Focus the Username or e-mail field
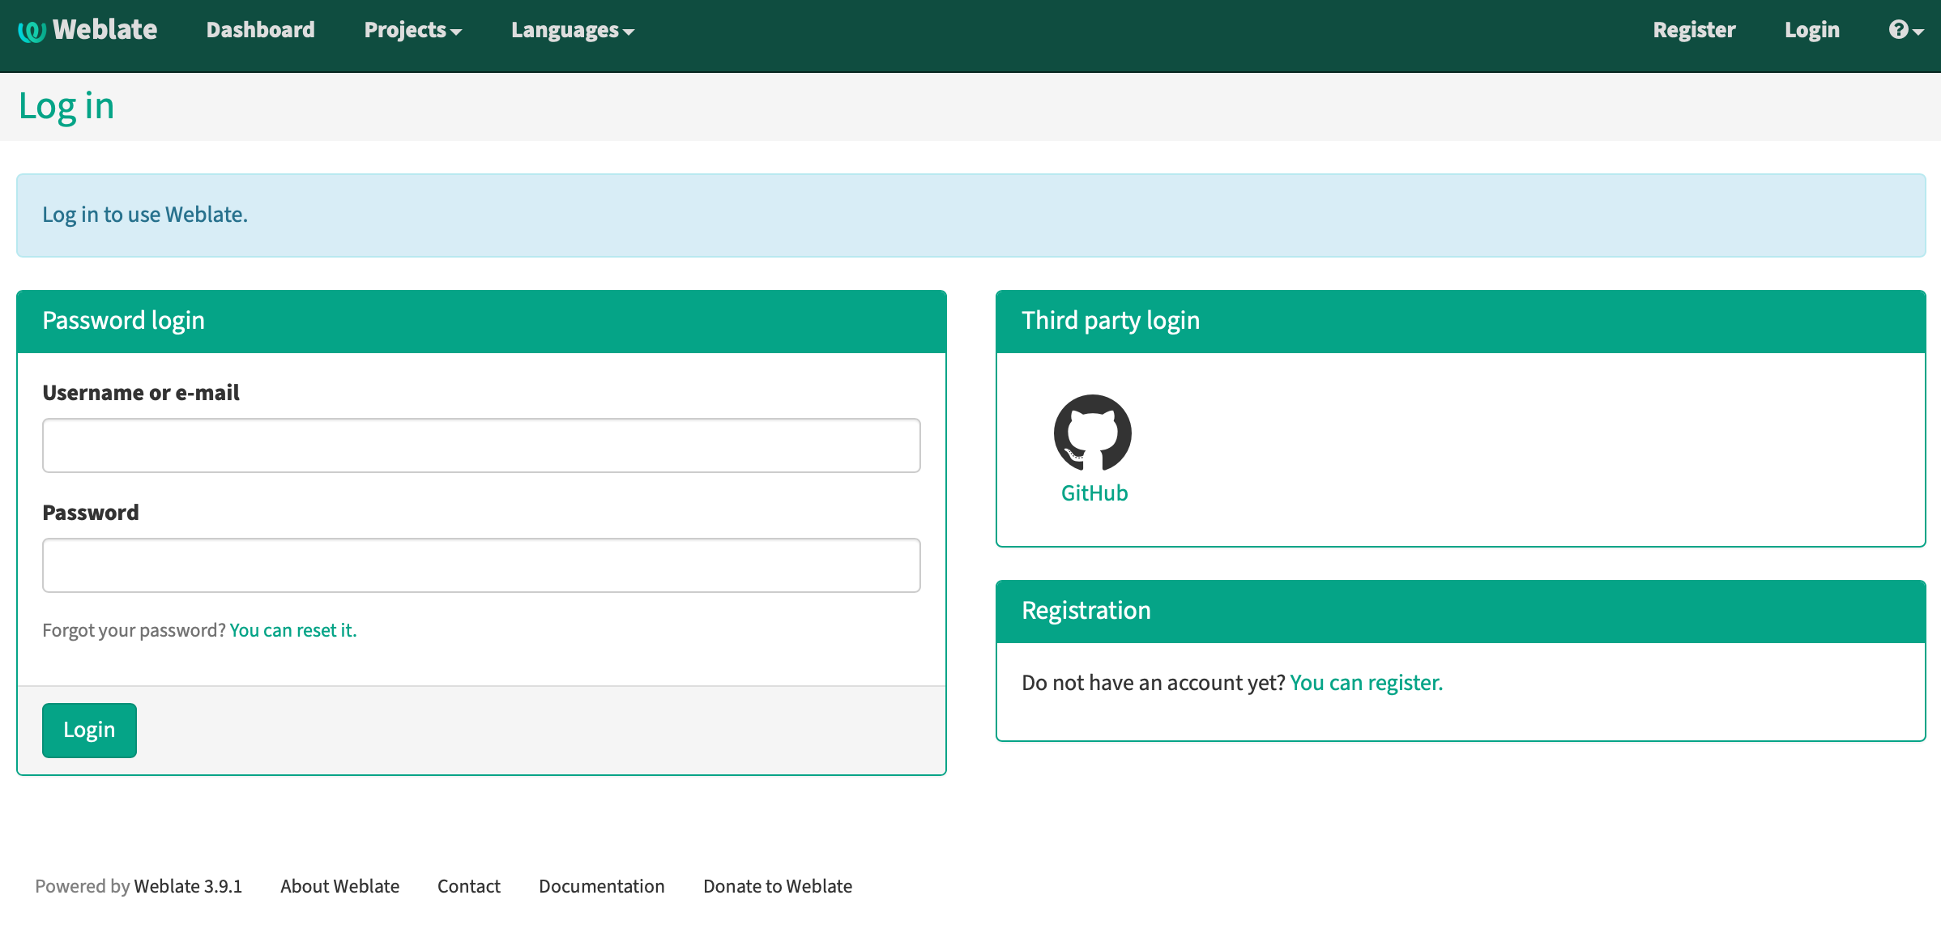Viewport: 1941px width, 925px height. point(481,445)
